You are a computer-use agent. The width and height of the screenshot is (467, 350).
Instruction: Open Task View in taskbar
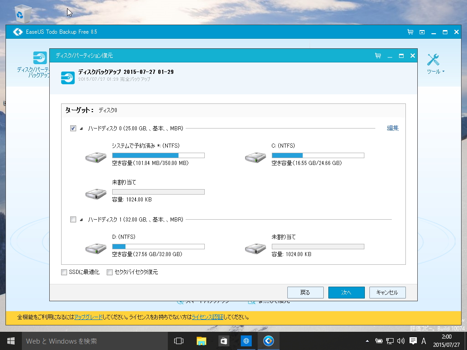click(179, 341)
